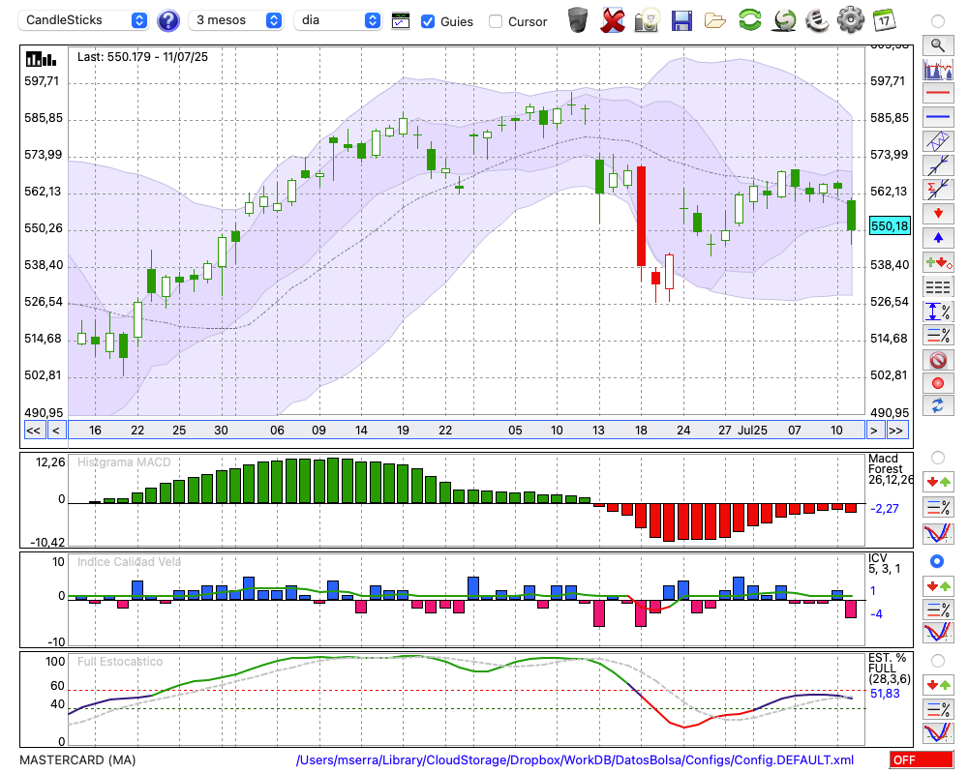The width and height of the screenshot is (968, 774).
Task: Click ICV panel red-green arrows button
Action: [938, 585]
